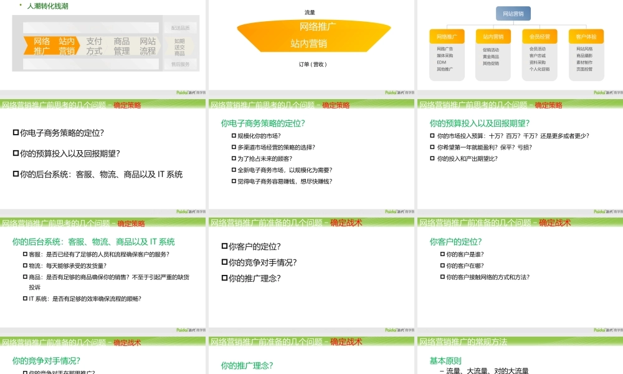Tick the square bullet before 你的客户是谁?
Image resolution: width=623 pixels, height=374 pixels.
pyautogui.click(x=442, y=254)
